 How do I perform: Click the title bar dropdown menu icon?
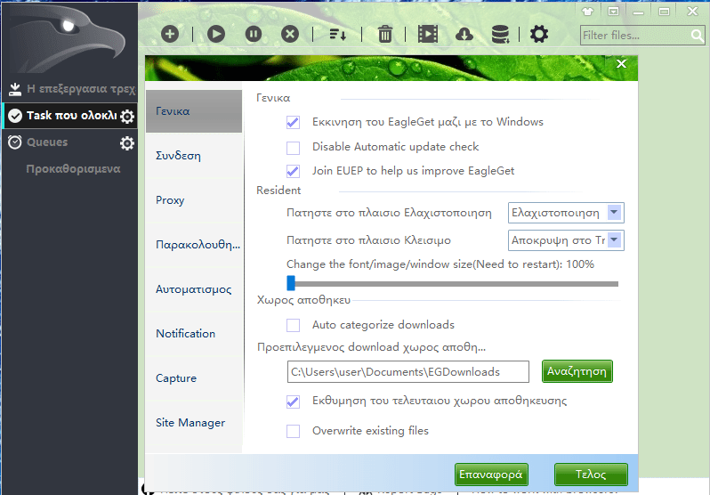tap(613, 12)
